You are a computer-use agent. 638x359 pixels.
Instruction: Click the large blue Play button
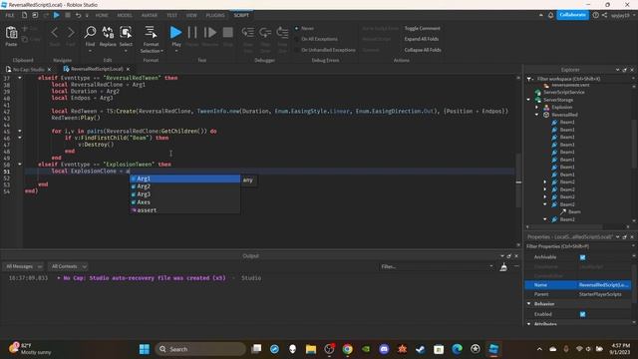[x=175, y=32]
